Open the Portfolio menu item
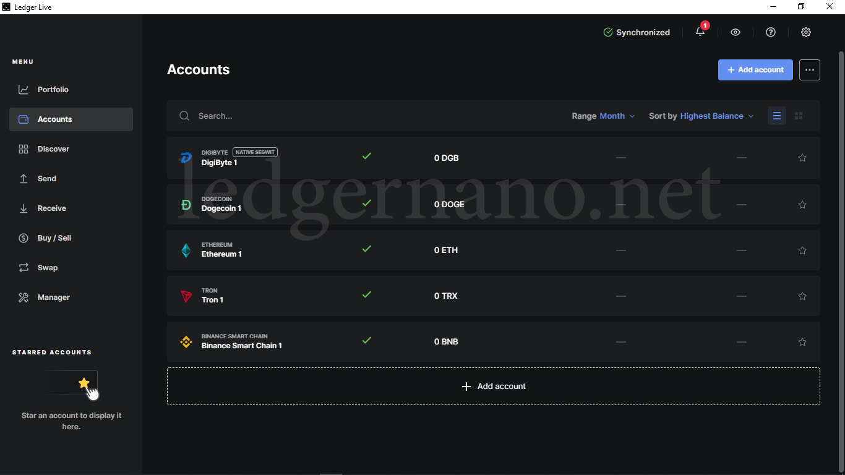Screen dimensions: 845x475 tap(71, 90)
